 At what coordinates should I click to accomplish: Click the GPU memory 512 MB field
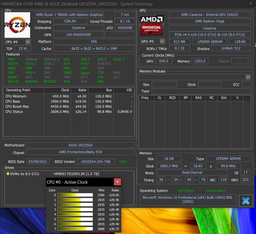pos(179,42)
